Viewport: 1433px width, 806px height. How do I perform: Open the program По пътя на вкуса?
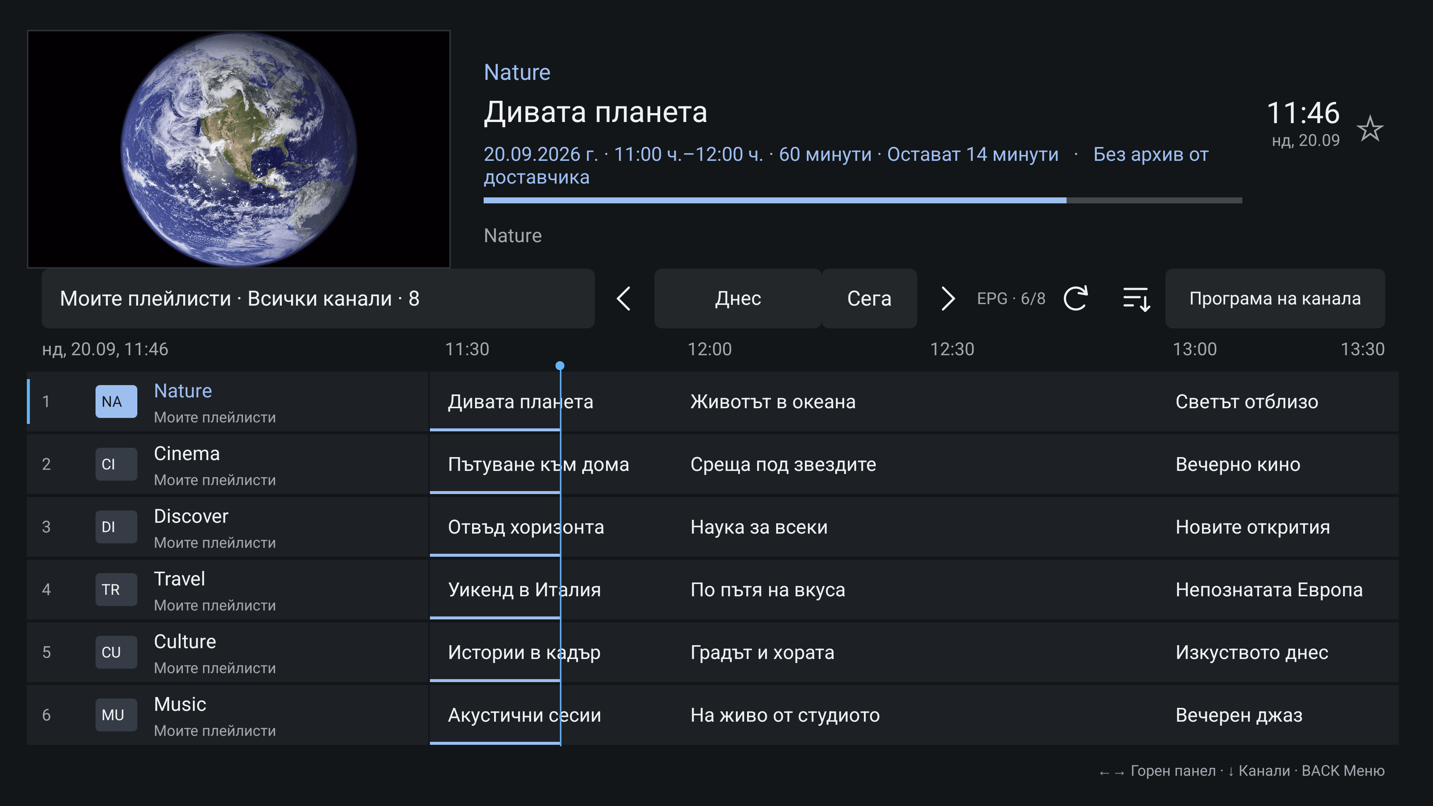point(915,590)
